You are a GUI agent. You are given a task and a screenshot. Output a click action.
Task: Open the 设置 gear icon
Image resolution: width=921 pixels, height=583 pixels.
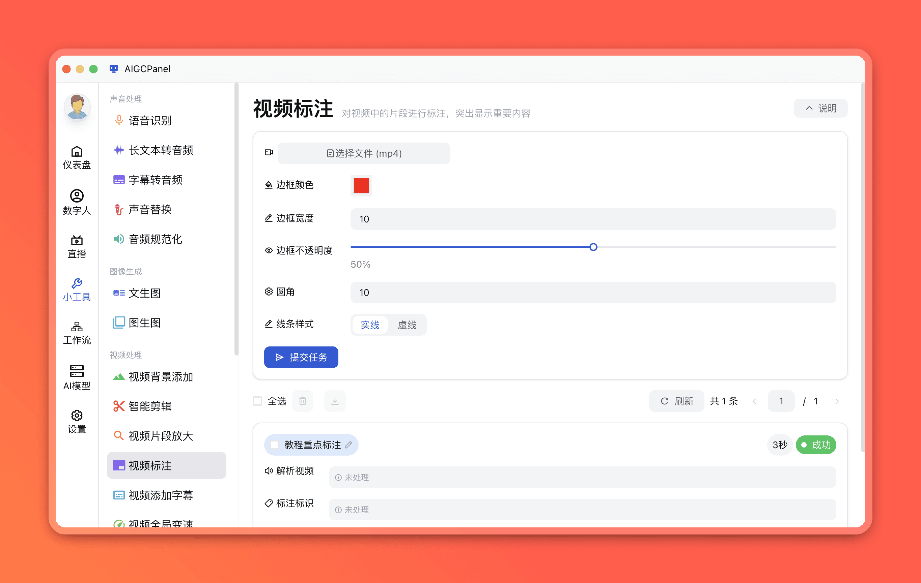tap(77, 415)
